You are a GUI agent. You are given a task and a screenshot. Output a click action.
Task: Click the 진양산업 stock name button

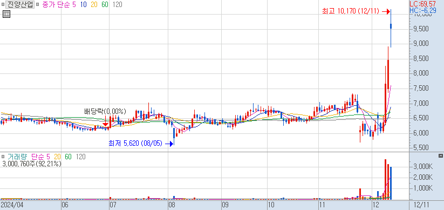click(x=20, y=4)
